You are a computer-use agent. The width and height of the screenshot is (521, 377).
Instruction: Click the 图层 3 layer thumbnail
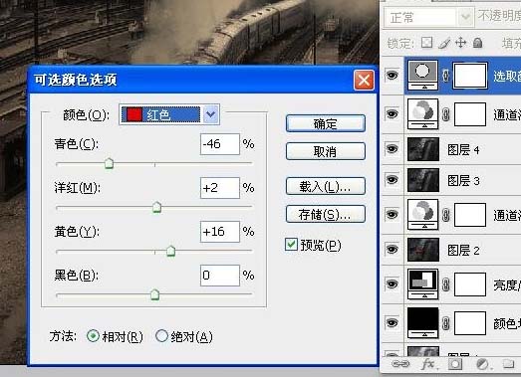(x=423, y=180)
